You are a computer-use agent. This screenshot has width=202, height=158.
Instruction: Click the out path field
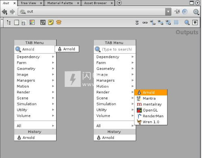92,12
